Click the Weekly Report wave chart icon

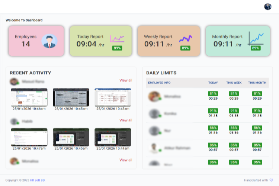tap(185, 38)
